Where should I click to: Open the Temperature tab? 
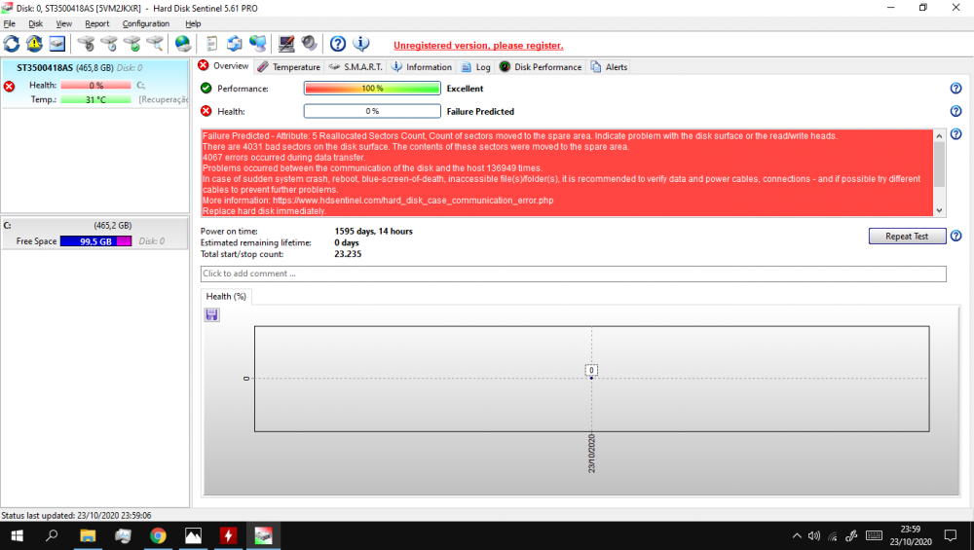coord(289,67)
